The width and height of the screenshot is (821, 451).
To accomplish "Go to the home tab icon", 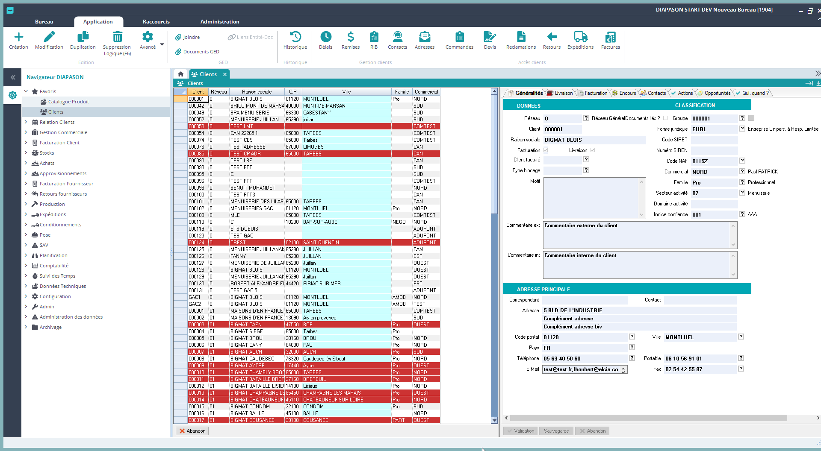I will point(181,74).
